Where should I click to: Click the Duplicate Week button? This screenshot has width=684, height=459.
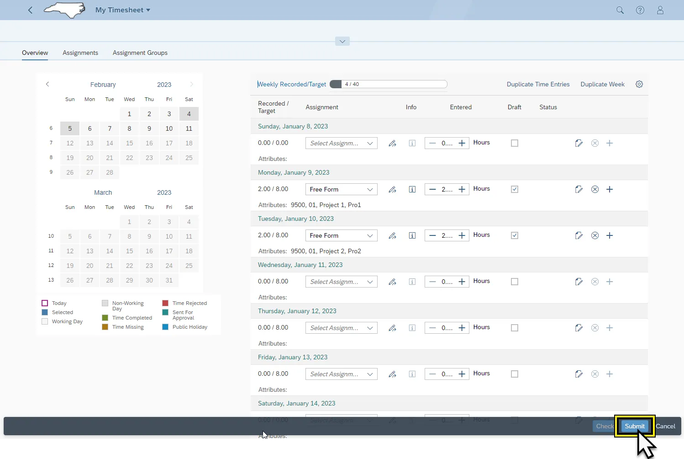603,84
